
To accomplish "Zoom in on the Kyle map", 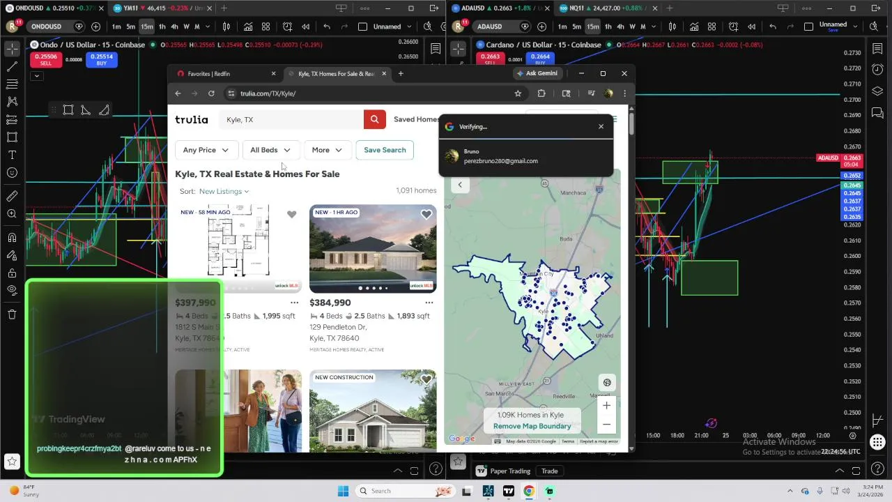I will coord(606,405).
